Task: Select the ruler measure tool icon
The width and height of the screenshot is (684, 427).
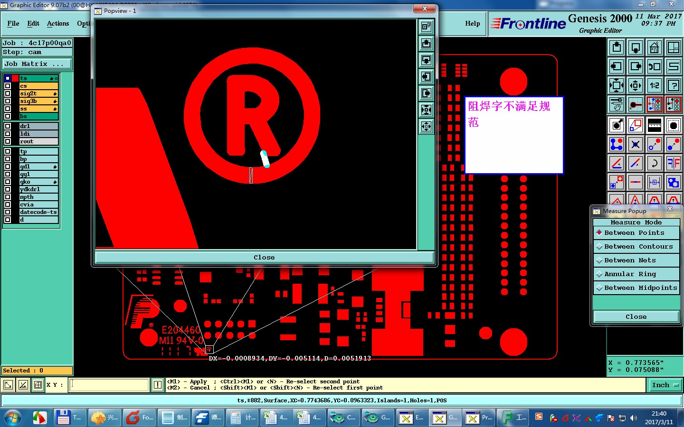Action: click(x=655, y=125)
